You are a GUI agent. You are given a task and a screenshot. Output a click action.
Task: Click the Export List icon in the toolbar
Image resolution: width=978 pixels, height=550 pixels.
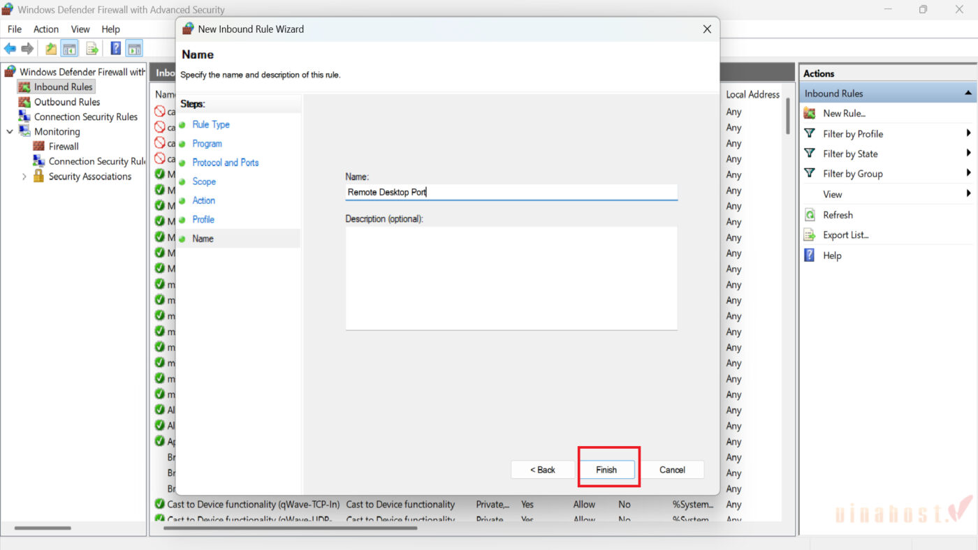point(92,48)
